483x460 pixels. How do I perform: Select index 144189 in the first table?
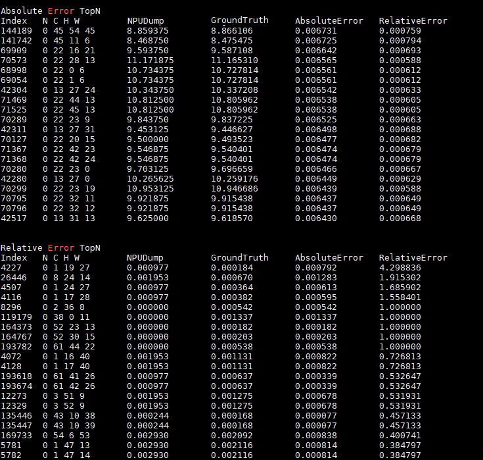(x=15, y=30)
